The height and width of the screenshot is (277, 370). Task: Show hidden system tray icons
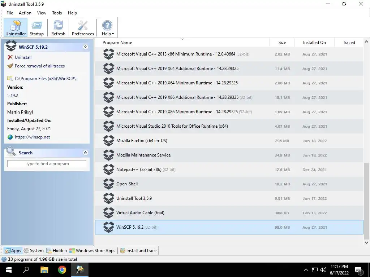coord(306,270)
